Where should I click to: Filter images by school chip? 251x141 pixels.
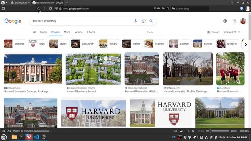pyautogui.click(x=204, y=43)
